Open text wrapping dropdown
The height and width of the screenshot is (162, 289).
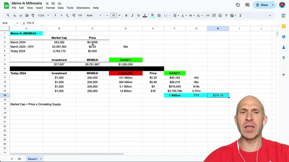point(192,16)
